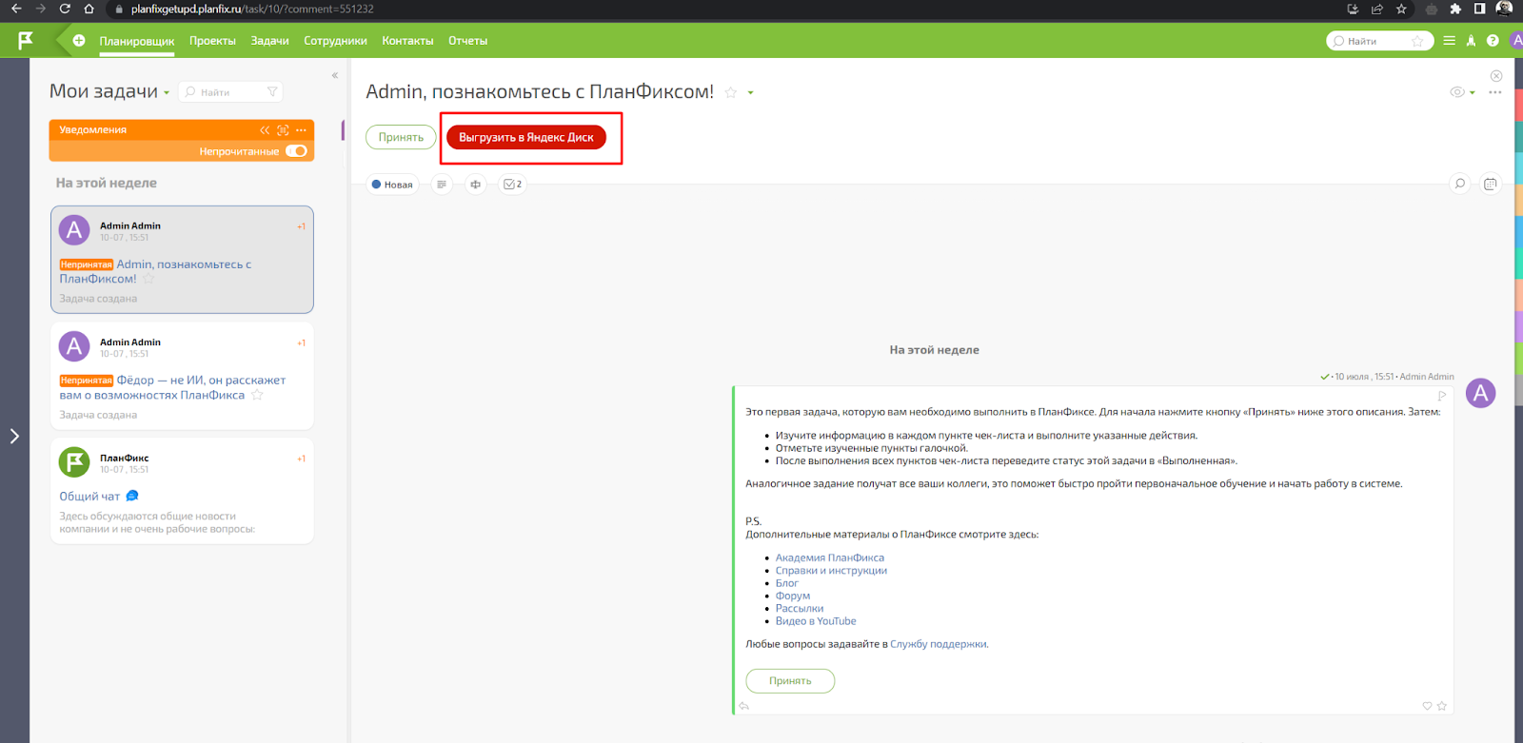
Task: Open the Службу поддержки link
Action: pos(939,644)
